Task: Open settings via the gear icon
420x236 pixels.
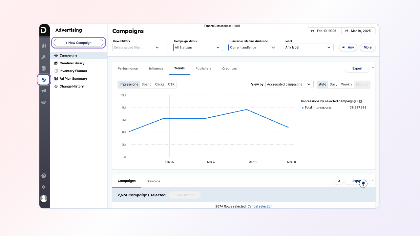Action: coord(44,187)
